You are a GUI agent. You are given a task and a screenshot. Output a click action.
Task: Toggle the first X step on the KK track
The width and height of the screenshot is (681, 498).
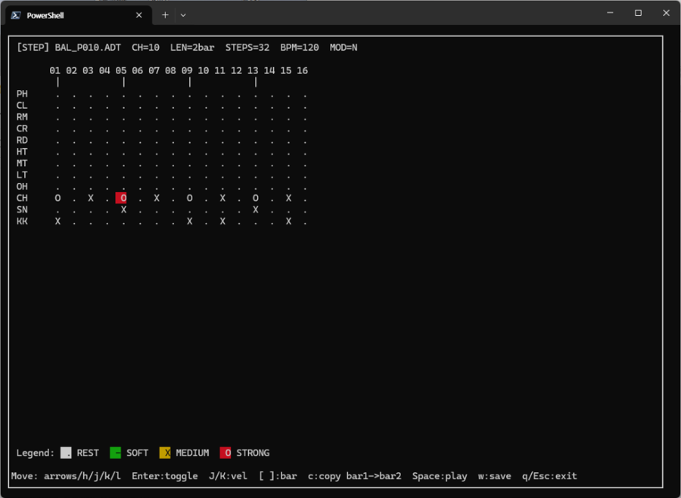point(57,221)
